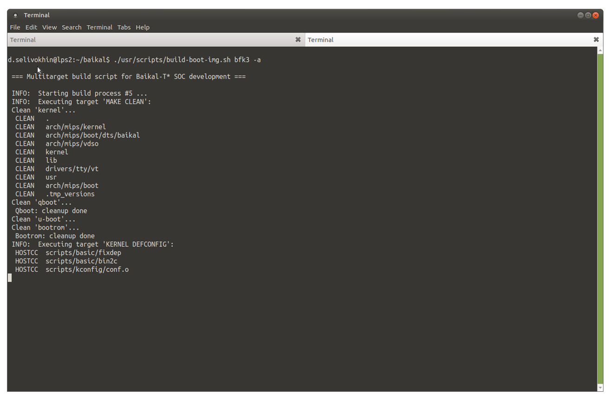The height and width of the screenshot is (402, 610).
Task: Click 'Bootrom: cleanup done' line
Action: click(x=55, y=236)
